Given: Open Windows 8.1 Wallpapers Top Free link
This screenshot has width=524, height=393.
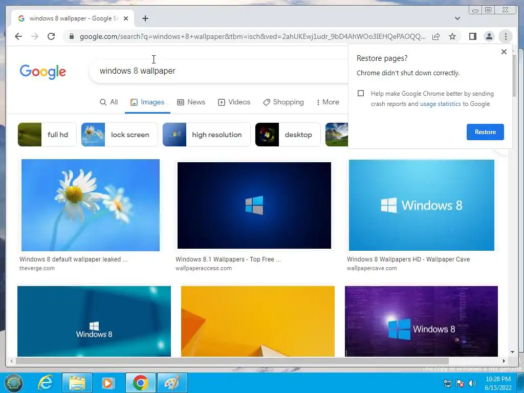Looking at the screenshot, I should click(228, 259).
